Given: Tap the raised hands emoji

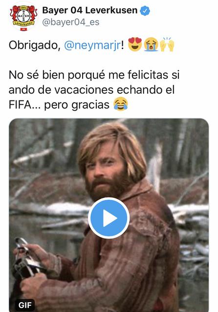Looking at the screenshot, I should [x=167, y=44].
